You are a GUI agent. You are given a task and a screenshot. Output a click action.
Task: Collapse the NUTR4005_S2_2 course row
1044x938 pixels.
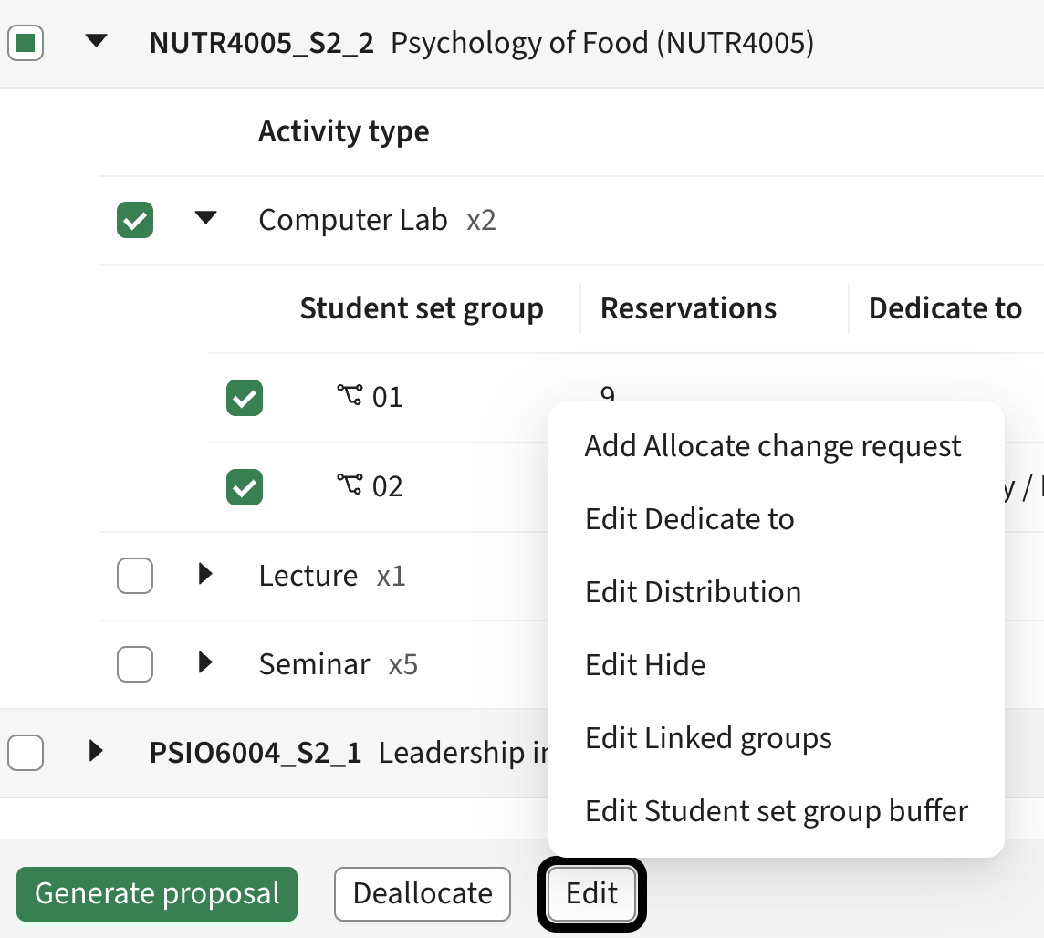(97, 41)
